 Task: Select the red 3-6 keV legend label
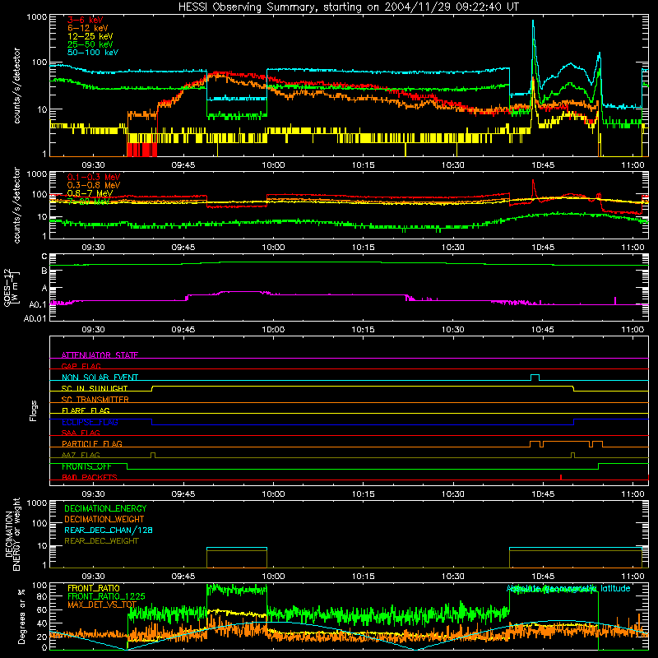[86, 20]
